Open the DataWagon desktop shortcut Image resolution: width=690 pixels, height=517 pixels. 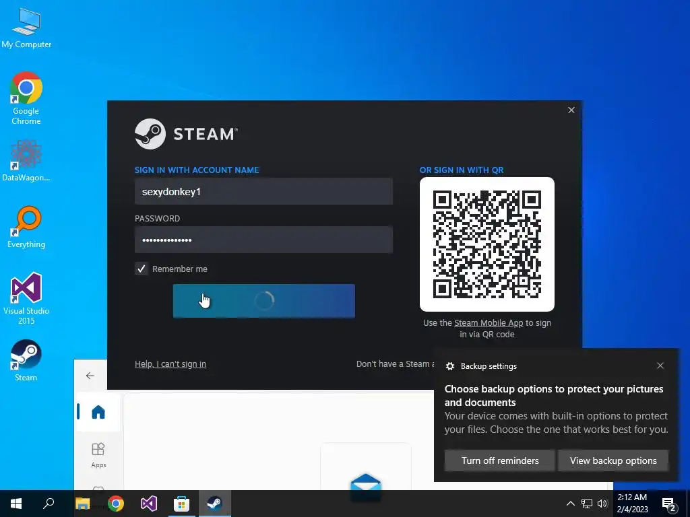click(26, 160)
